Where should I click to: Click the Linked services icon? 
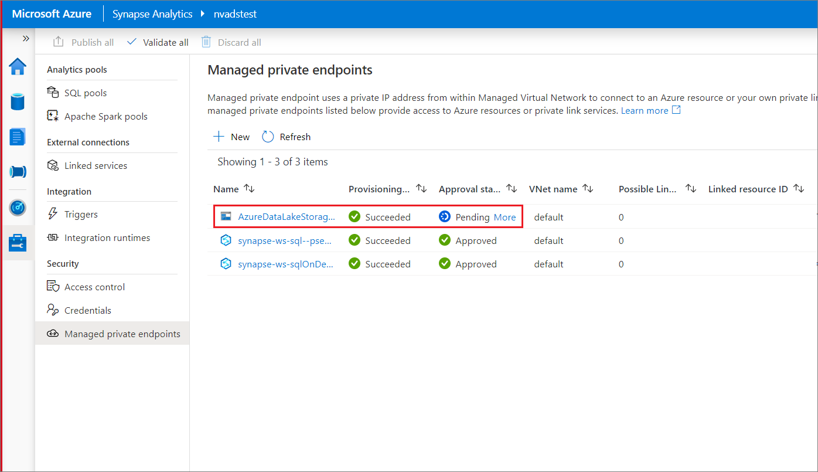point(52,165)
